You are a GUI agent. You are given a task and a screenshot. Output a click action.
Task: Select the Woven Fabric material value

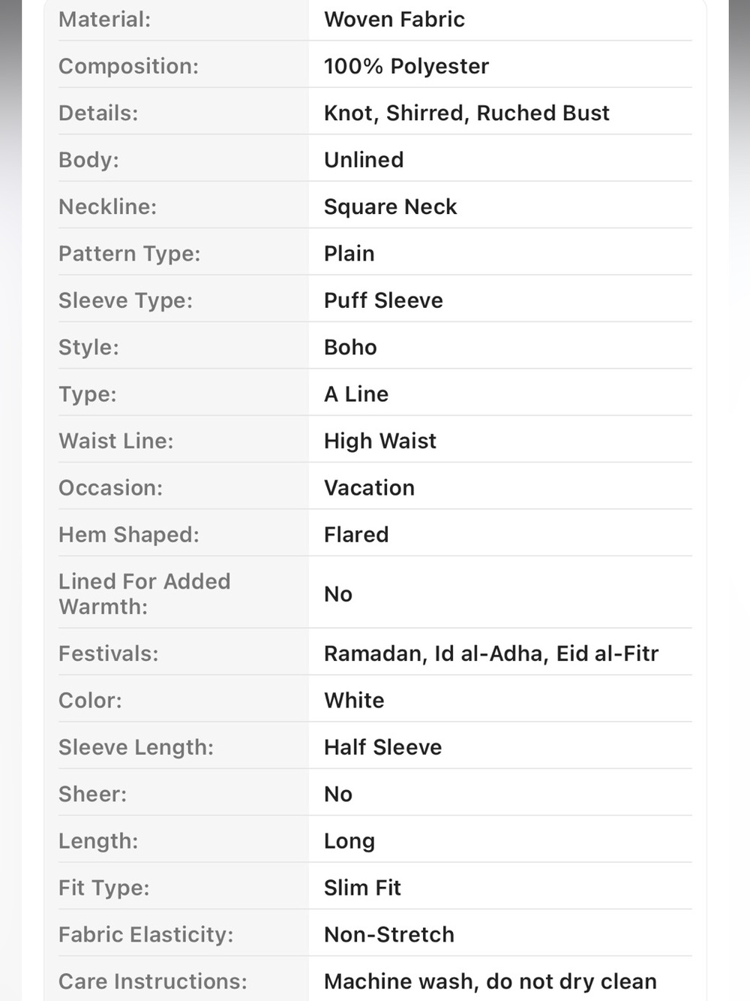pyautogui.click(x=394, y=20)
